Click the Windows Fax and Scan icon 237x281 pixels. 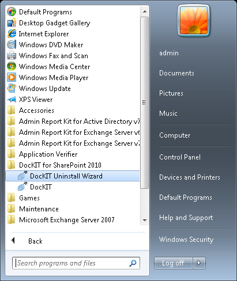pyautogui.click(x=12, y=56)
